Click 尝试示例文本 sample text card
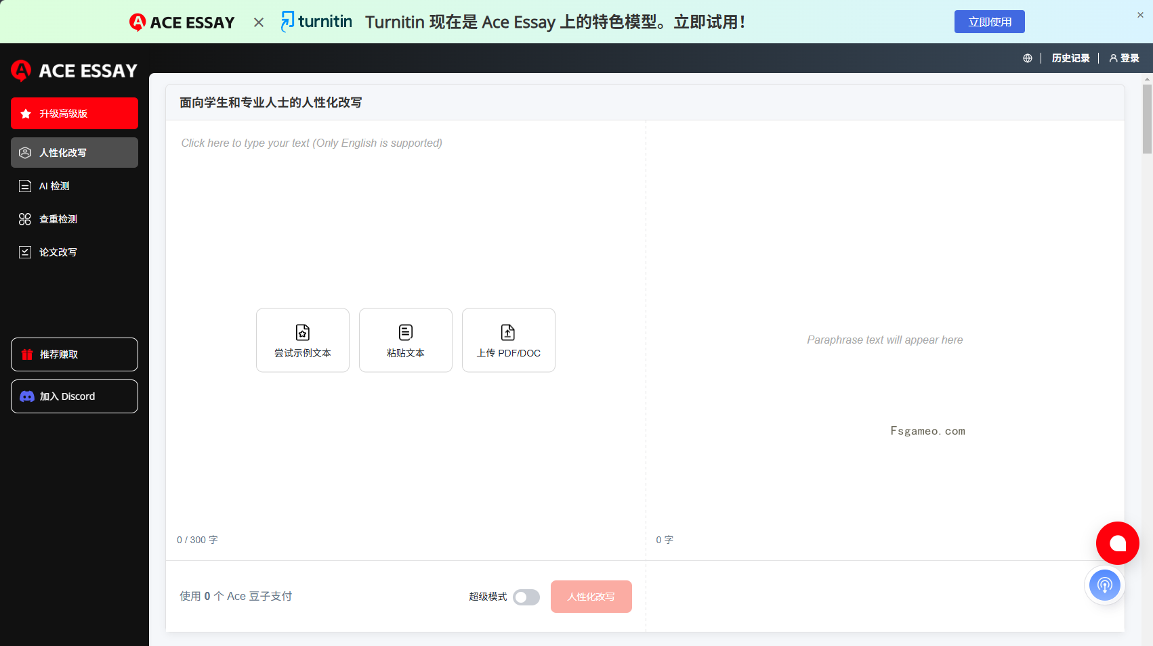 (x=303, y=340)
